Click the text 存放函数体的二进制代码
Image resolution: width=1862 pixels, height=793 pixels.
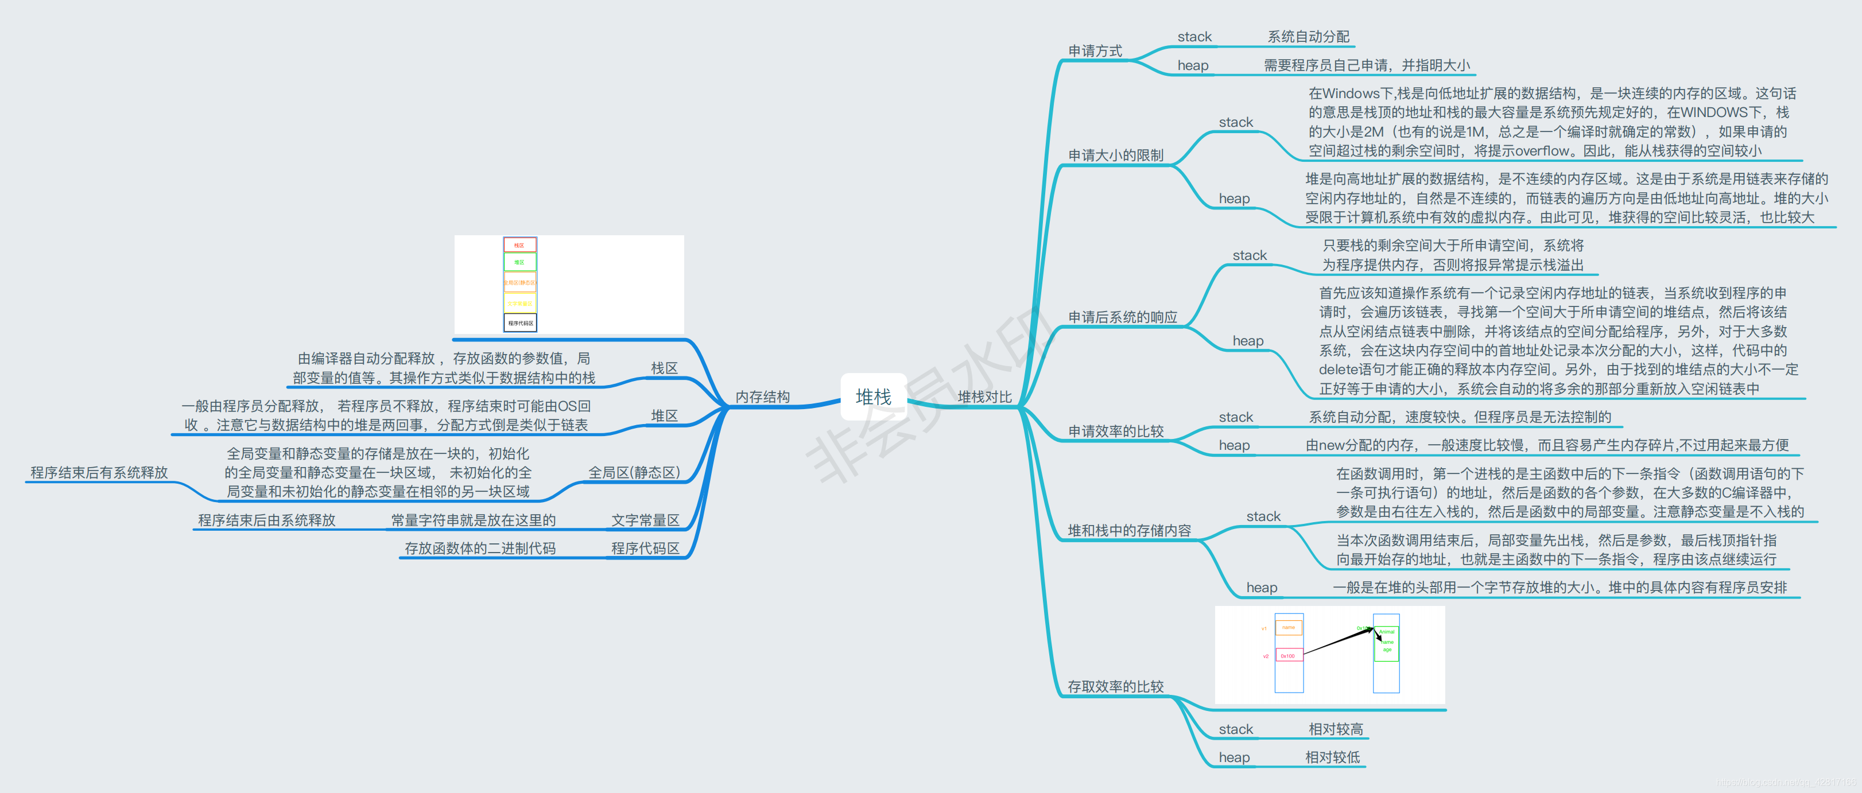(480, 548)
